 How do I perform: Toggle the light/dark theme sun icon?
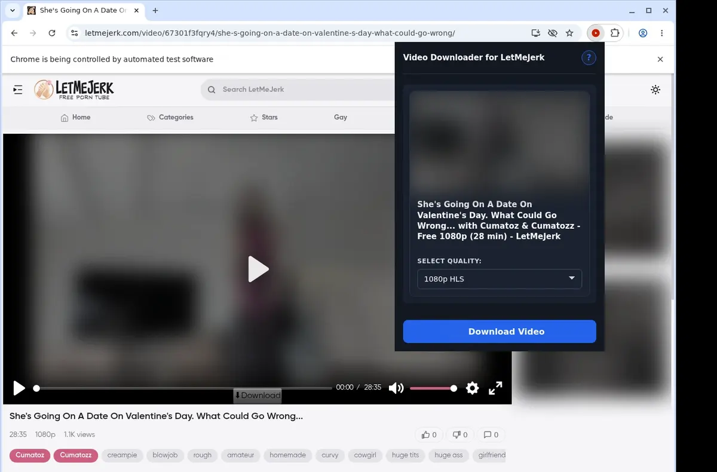(655, 90)
